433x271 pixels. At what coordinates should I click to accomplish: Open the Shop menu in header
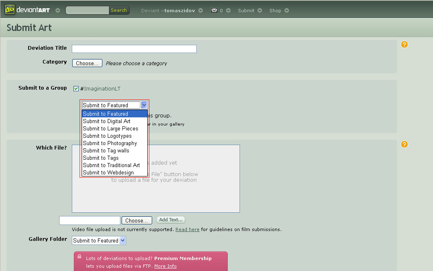click(275, 11)
